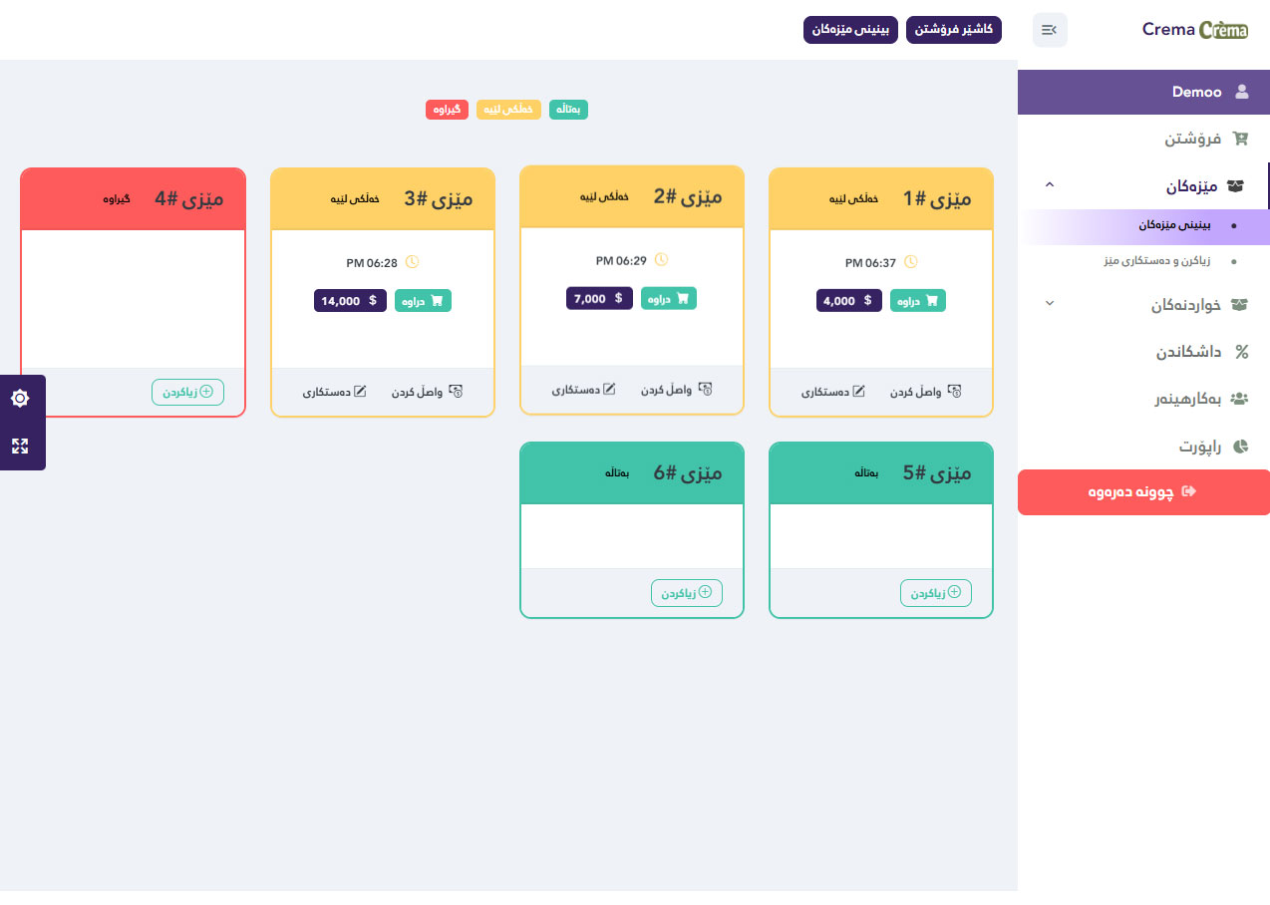Image resolution: width=1270 pixels, height=905 pixels.
Task: Click the بەکارهێنەر users icon
Action: (x=1239, y=399)
